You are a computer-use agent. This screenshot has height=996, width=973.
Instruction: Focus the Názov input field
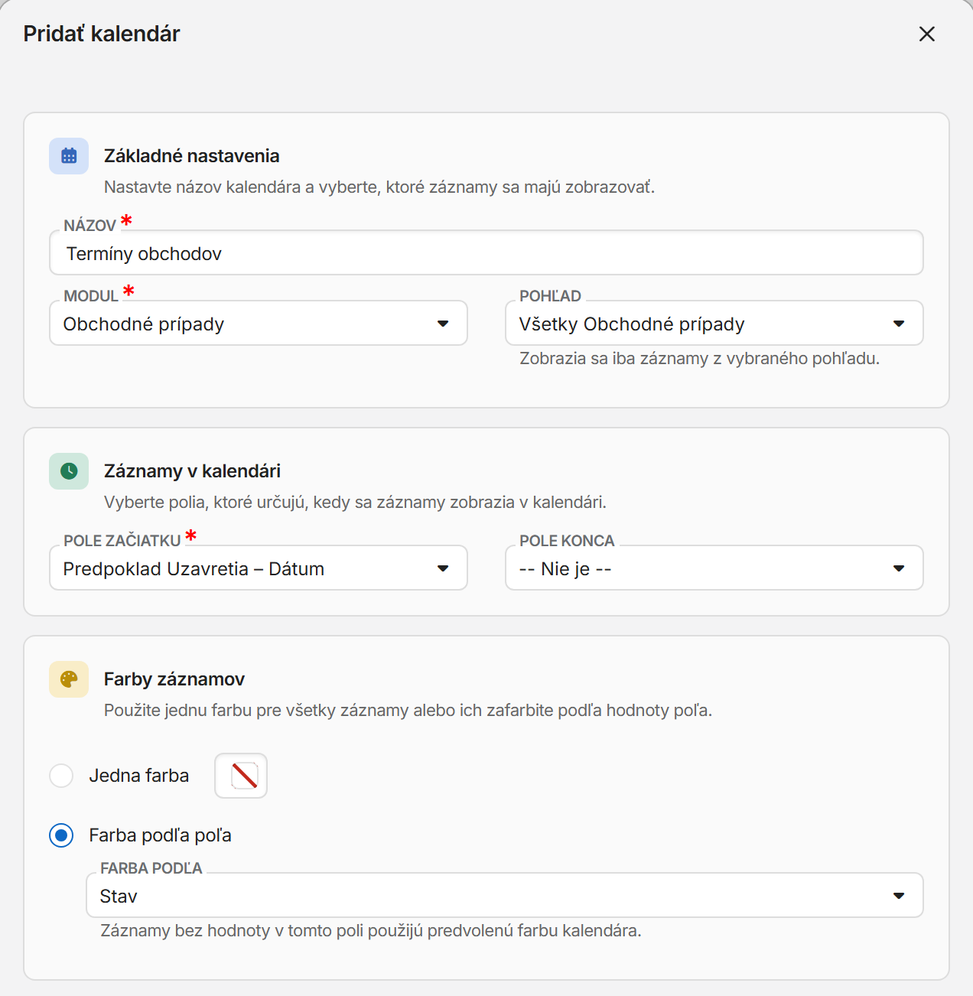[x=486, y=252]
